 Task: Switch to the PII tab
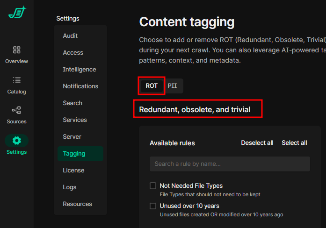tap(172, 86)
